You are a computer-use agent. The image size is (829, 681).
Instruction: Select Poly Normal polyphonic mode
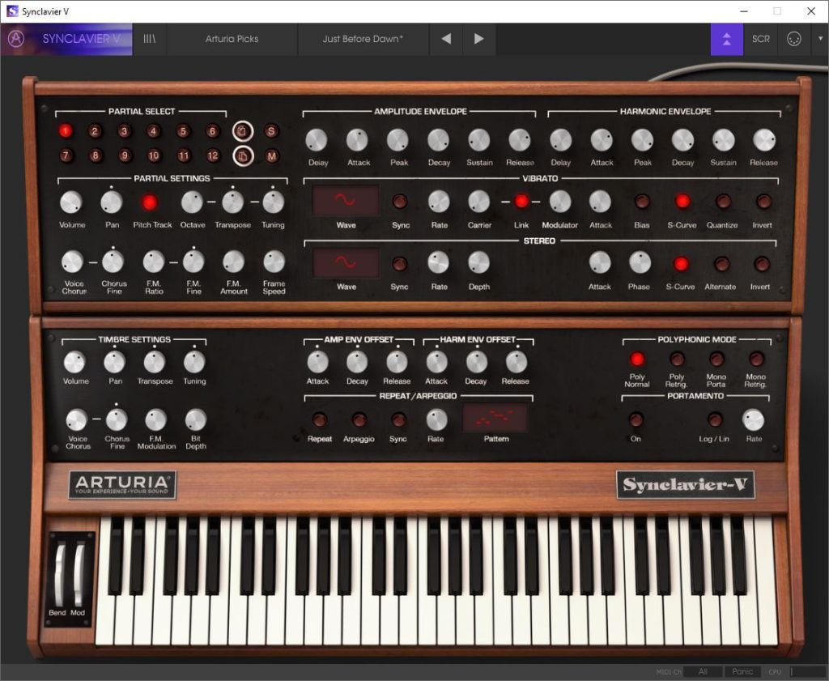(637, 359)
